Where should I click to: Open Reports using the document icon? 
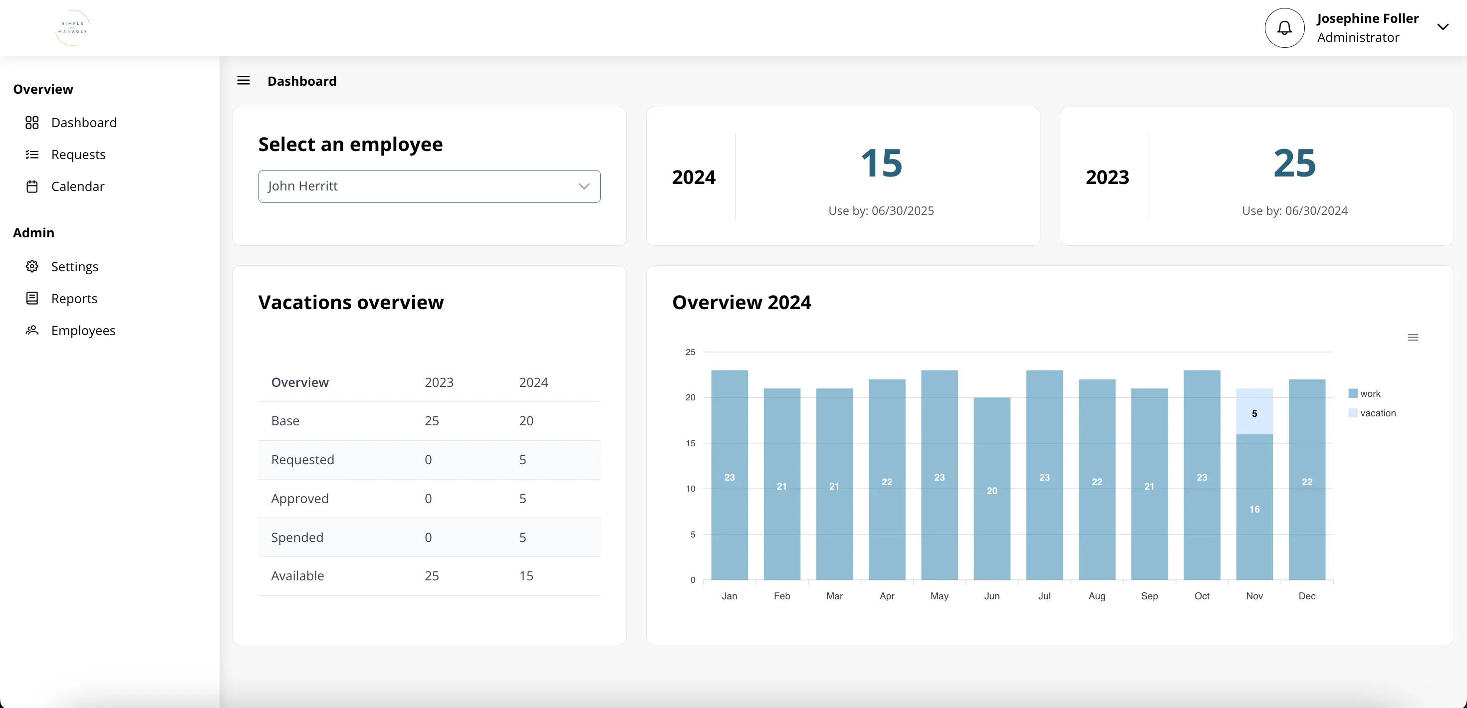pos(32,298)
